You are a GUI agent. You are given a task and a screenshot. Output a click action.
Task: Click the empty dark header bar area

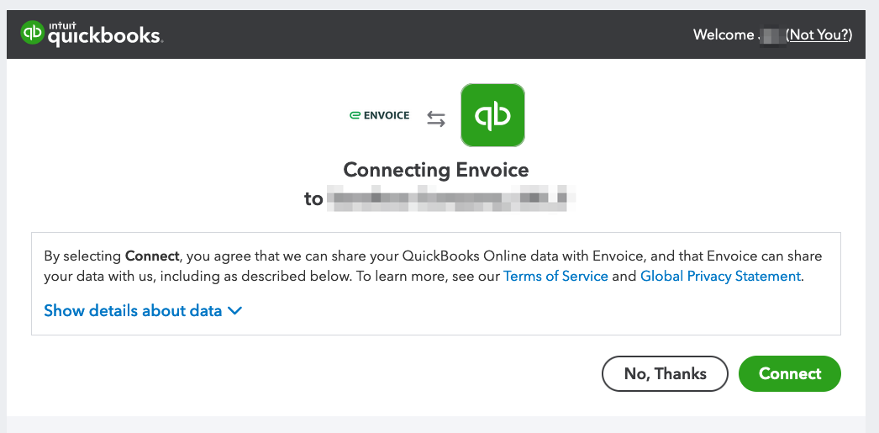(x=426, y=34)
